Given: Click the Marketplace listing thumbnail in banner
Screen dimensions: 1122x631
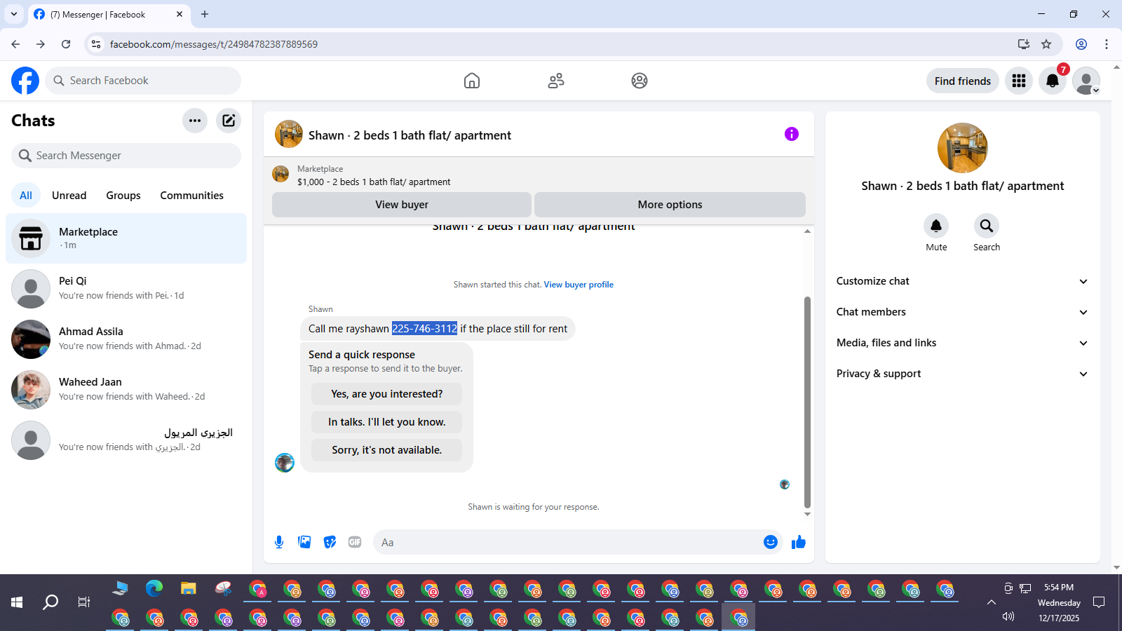Looking at the screenshot, I should click(280, 174).
